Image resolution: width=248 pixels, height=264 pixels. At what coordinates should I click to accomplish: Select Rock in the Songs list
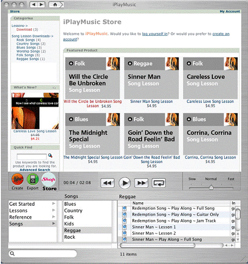(x=69, y=237)
